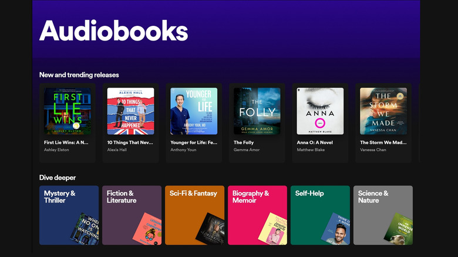Click the 'Dive deeper' section heading

click(58, 178)
